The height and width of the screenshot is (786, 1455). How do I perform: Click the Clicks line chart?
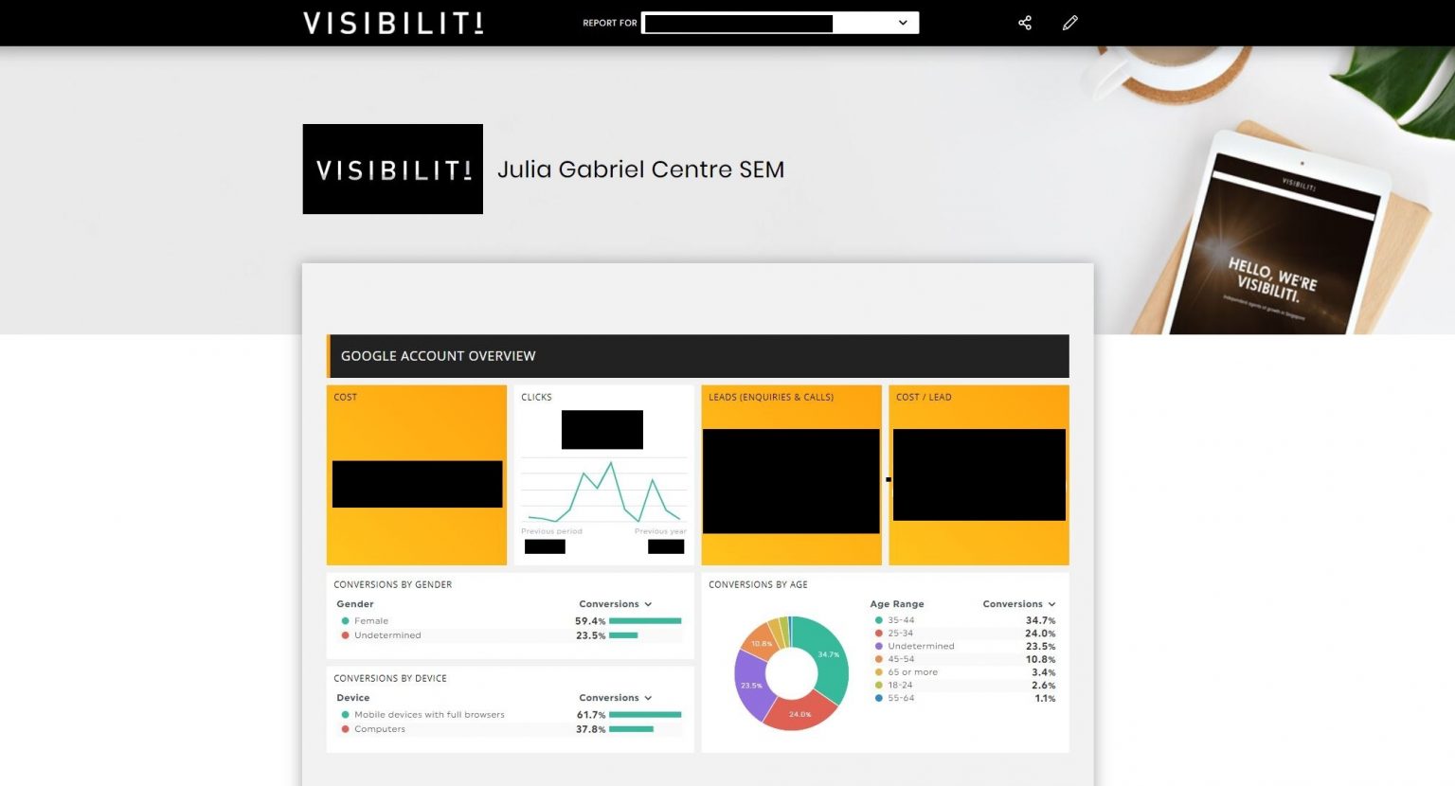click(x=604, y=490)
